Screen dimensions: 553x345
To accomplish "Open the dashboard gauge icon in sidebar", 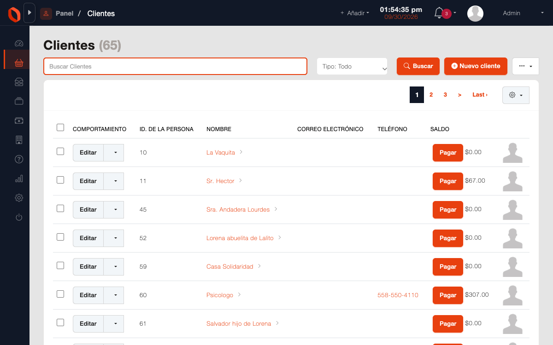I will (x=19, y=43).
